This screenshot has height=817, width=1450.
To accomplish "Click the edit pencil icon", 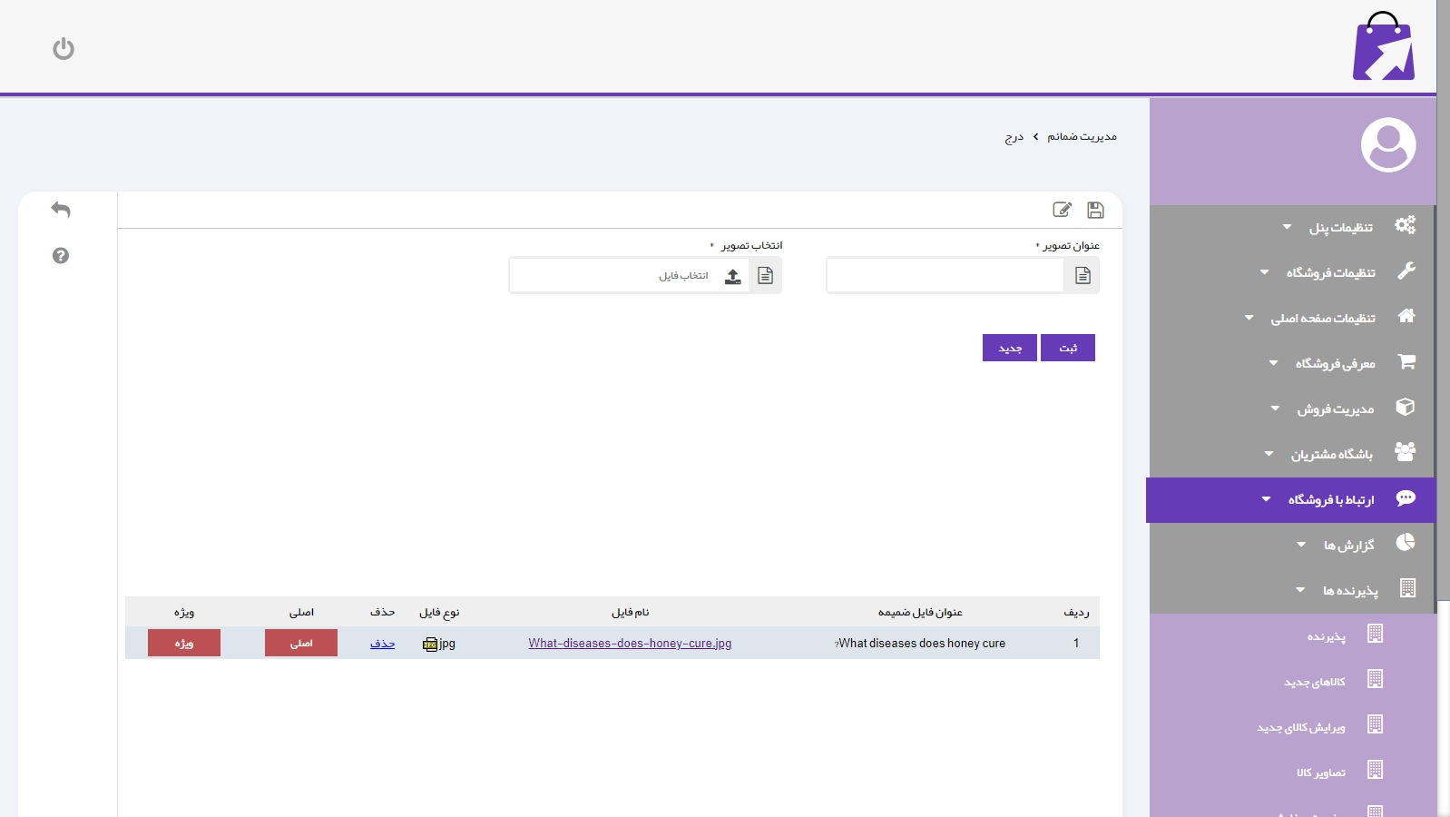I will 1062,210.
